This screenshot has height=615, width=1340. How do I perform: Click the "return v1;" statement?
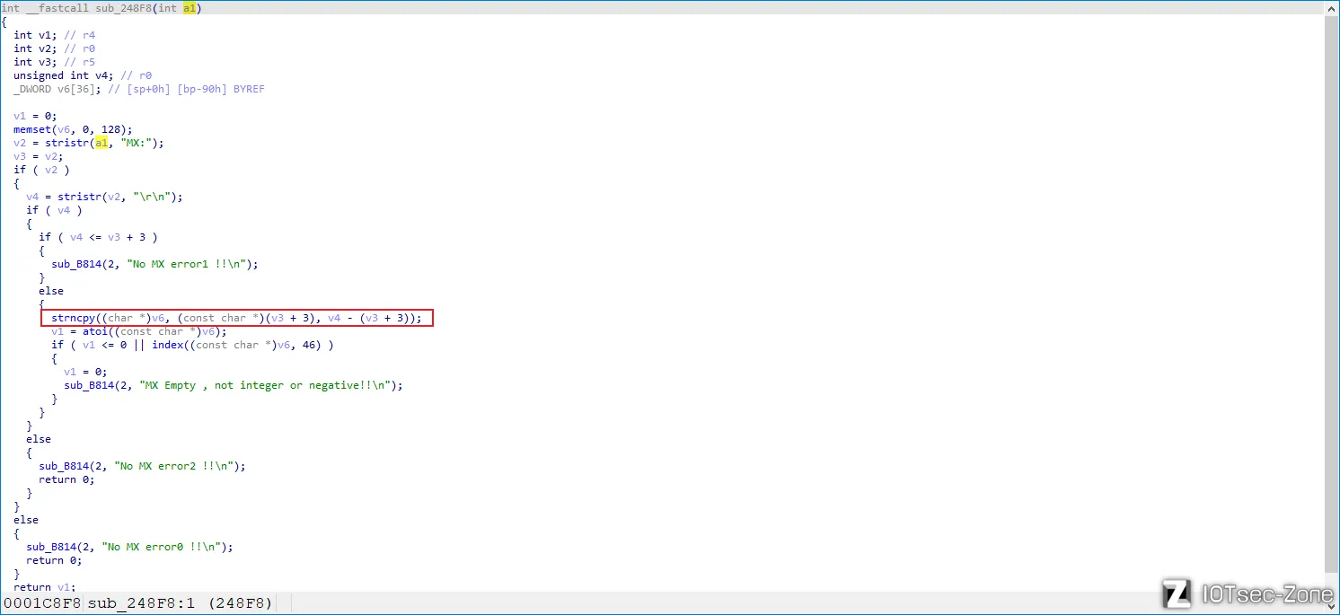click(45, 587)
